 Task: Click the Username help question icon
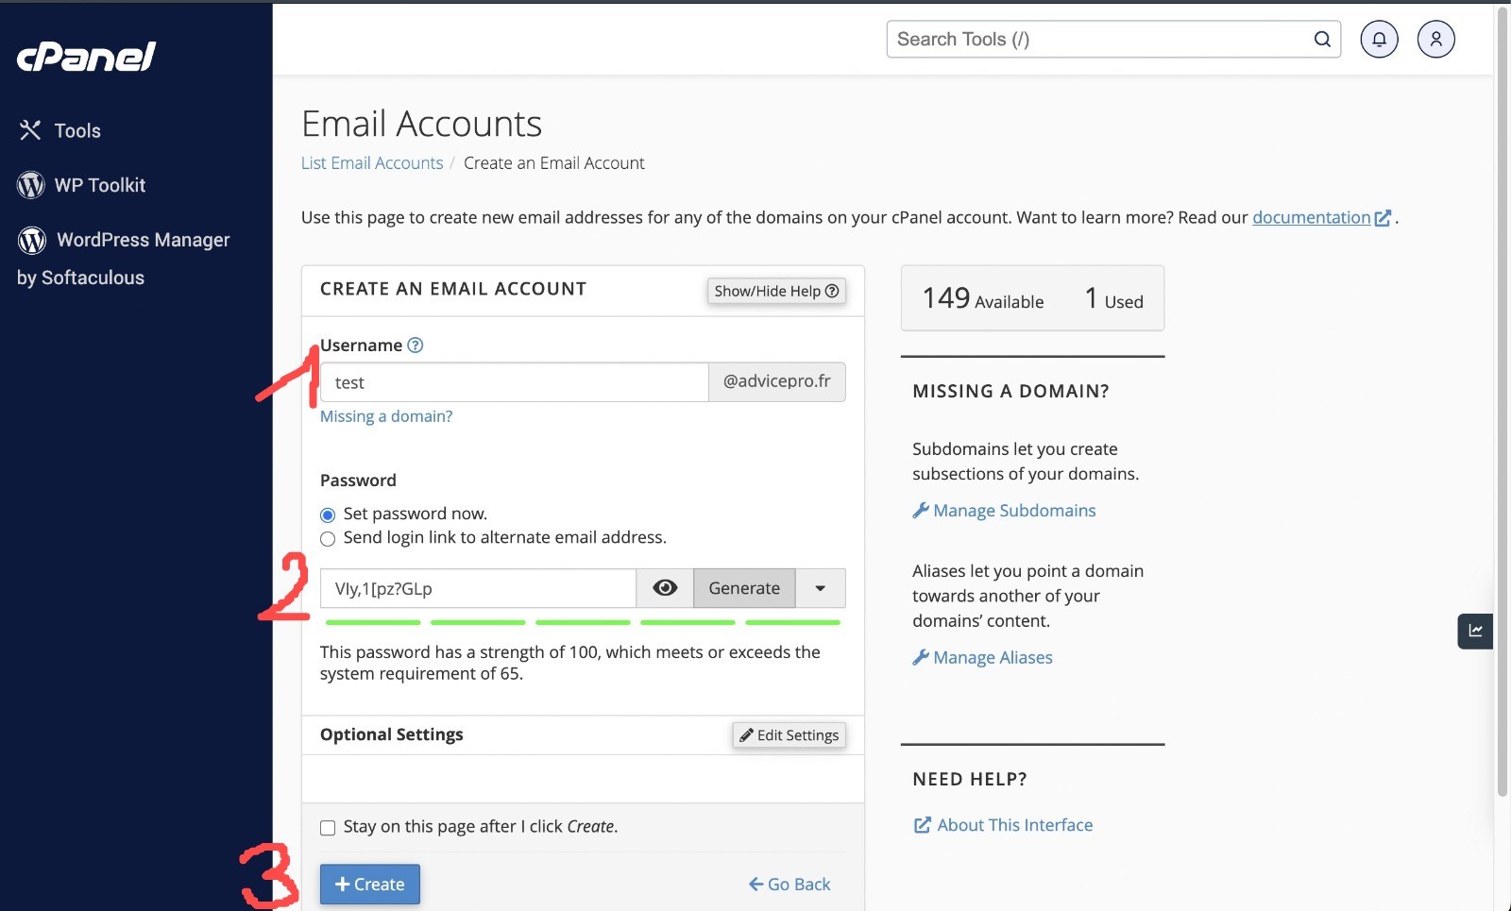coord(416,346)
